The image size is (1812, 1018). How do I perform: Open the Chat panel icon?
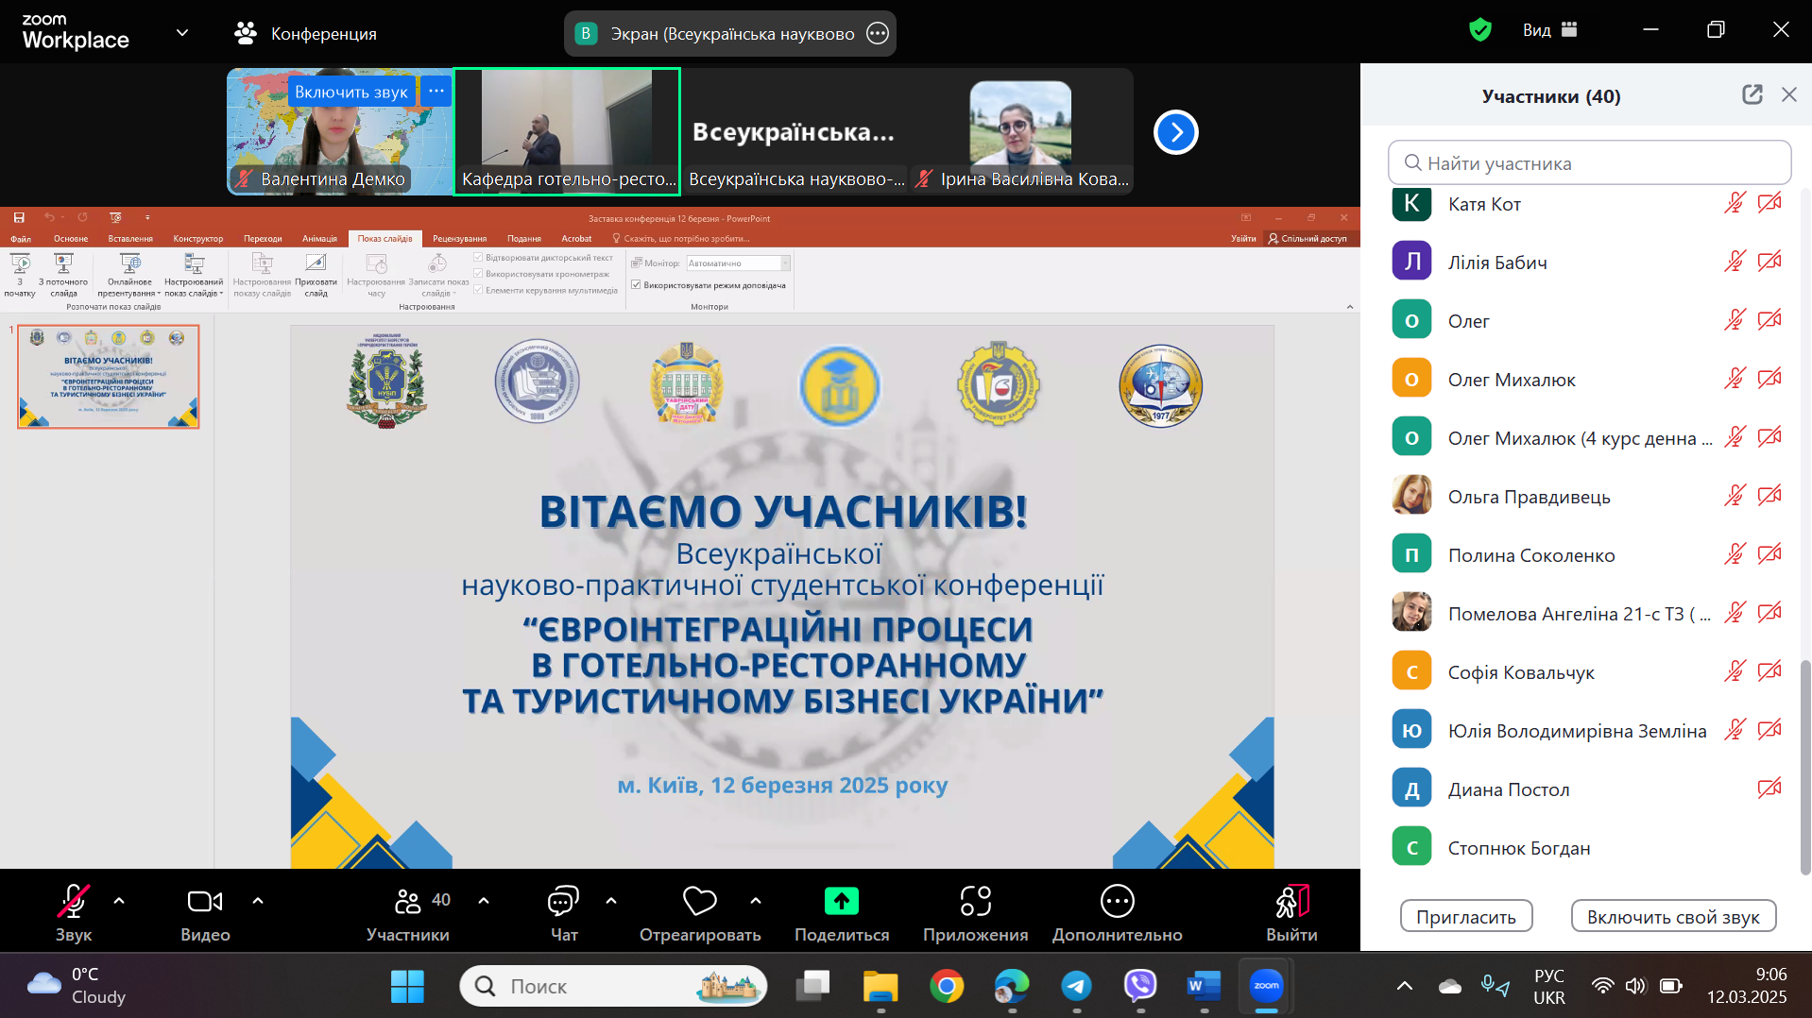(x=563, y=902)
